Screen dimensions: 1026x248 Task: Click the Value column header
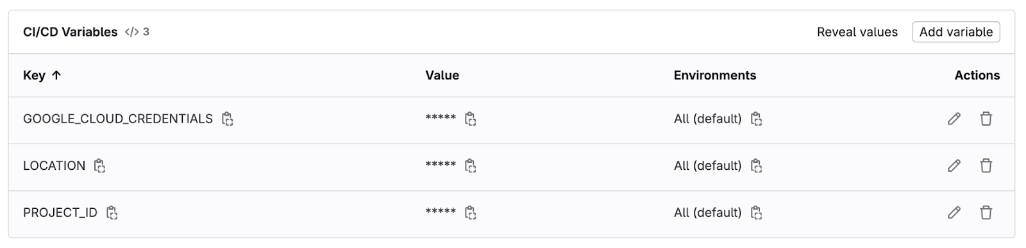click(442, 76)
